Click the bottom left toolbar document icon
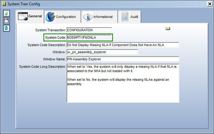214x134 pixels. tap(7, 28)
